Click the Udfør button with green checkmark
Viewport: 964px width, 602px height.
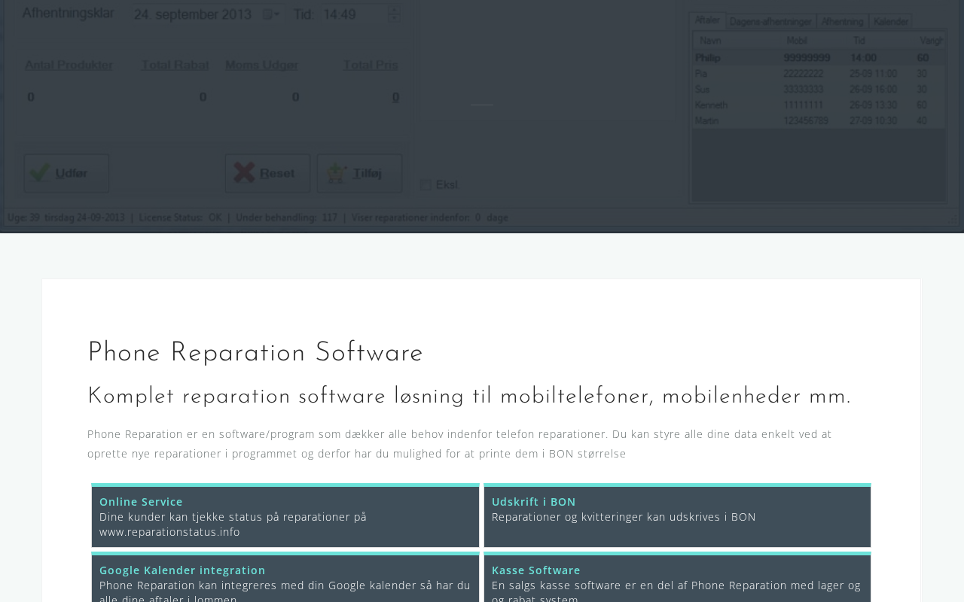click(66, 173)
